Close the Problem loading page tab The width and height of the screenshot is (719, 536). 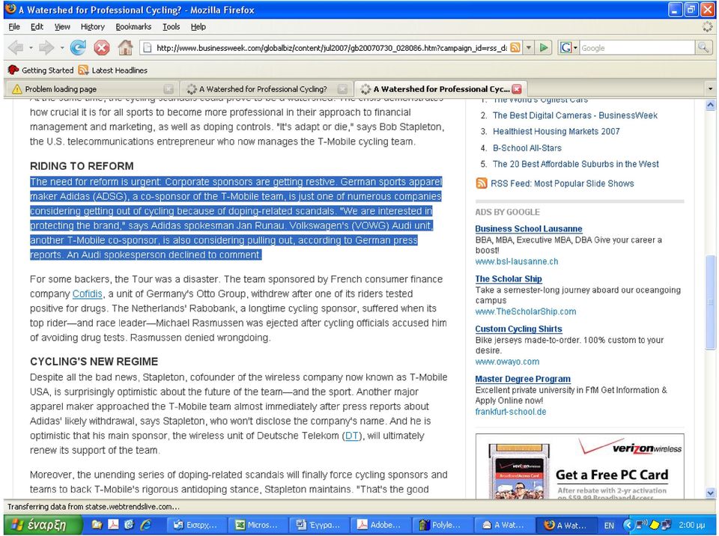[x=169, y=89]
